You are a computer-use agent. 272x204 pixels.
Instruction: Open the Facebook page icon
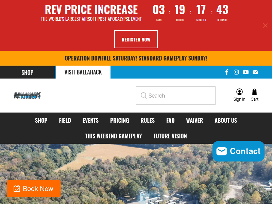[226, 72]
